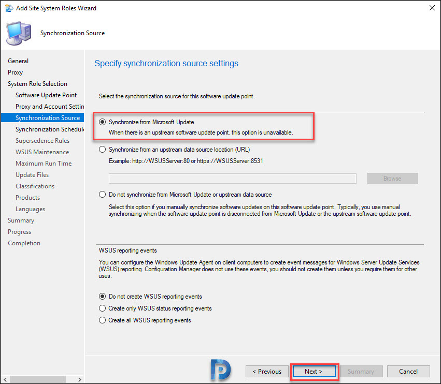Cancel the wizard
Viewport: 441px width, 384px height.
pyautogui.click(x=408, y=372)
